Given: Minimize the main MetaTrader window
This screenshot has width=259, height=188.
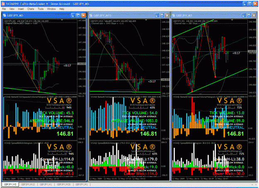Looking at the screenshot, I should point(245,4).
